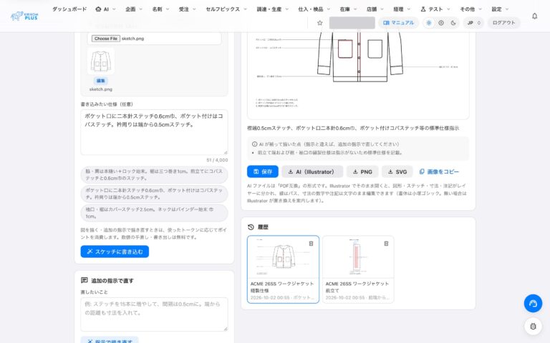Open the 設定 menu
Viewport: 550px width, 343px height.
pyautogui.click(x=500, y=9)
